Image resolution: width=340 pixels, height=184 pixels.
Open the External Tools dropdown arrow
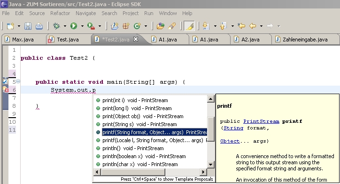[100, 26]
